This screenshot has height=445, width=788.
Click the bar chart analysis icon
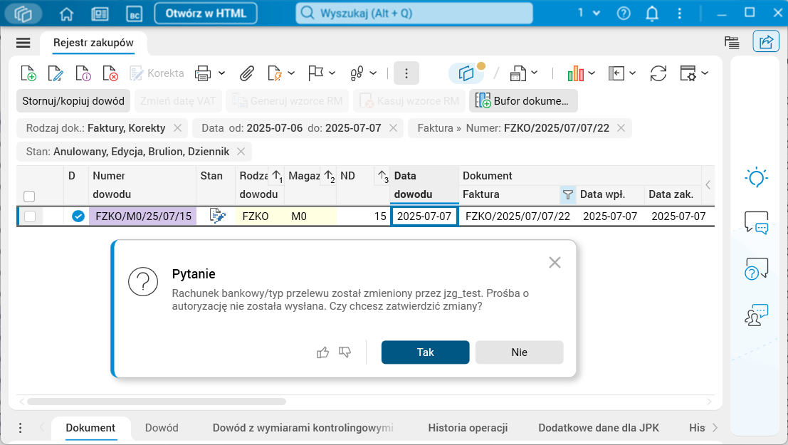[575, 73]
